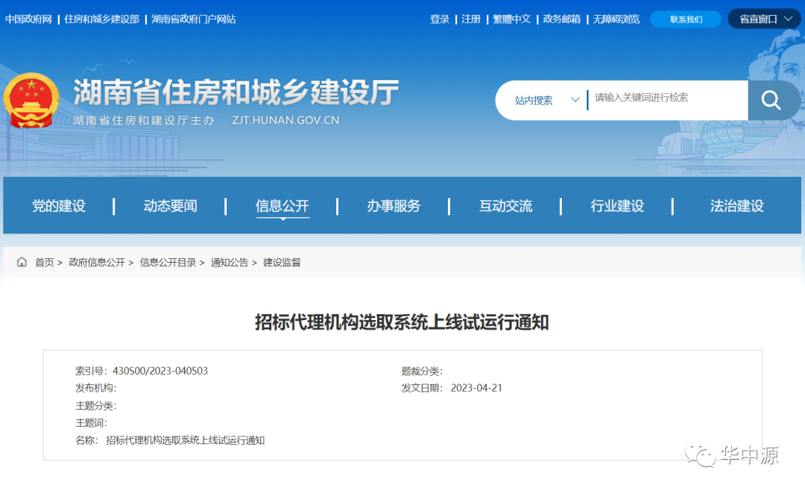Click the national emblem logo
Screen dimensions: 805x491
coord(31,101)
